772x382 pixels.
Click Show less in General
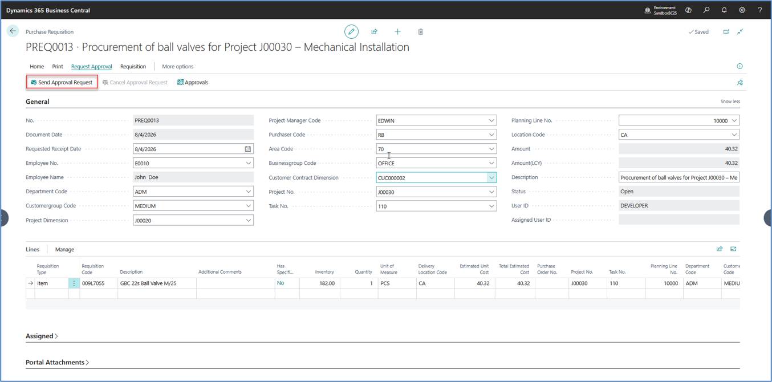[x=730, y=101]
